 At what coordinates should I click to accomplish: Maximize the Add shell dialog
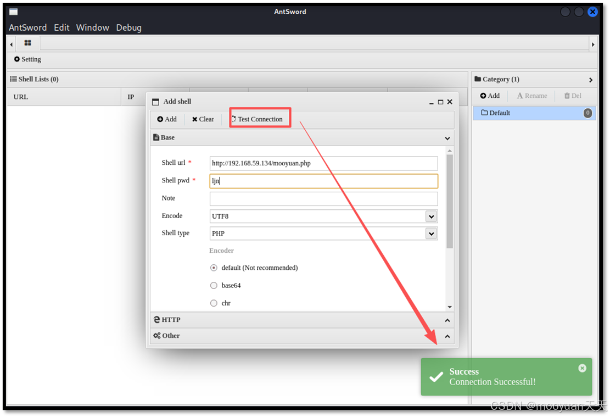(440, 102)
